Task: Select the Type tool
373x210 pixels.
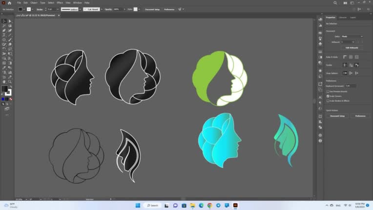Action: coord(4,35)
